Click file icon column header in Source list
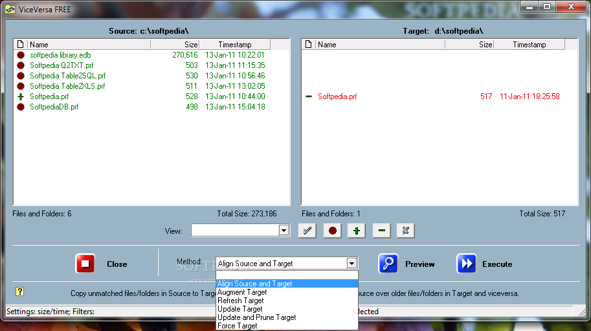 20,45
